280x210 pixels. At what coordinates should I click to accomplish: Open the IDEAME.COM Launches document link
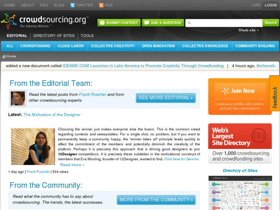click(143, 66)
